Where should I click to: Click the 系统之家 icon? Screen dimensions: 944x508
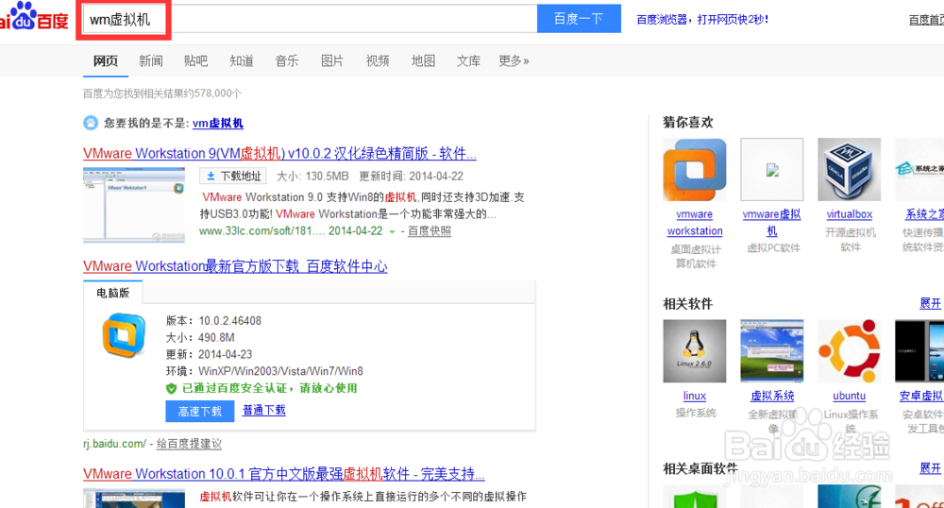(919, 169)
